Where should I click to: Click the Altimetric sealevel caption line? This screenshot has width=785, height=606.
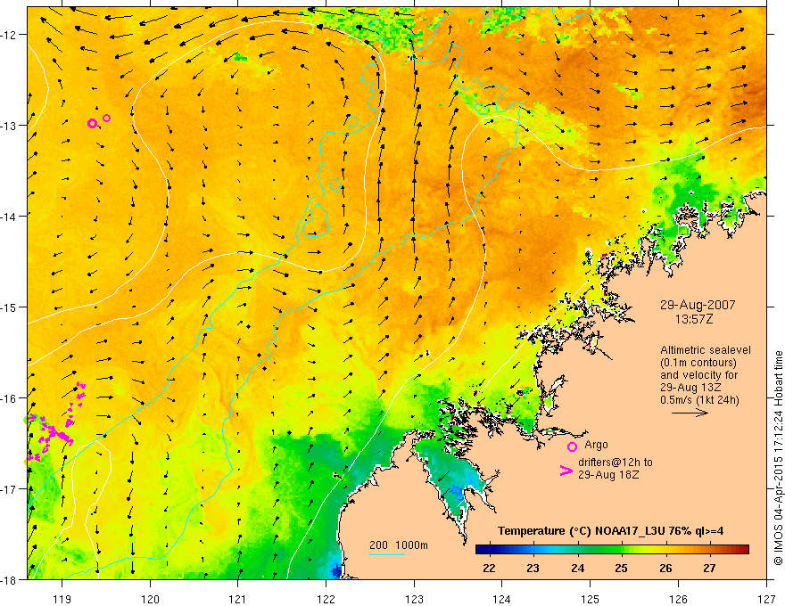click(x=706, y=350)
